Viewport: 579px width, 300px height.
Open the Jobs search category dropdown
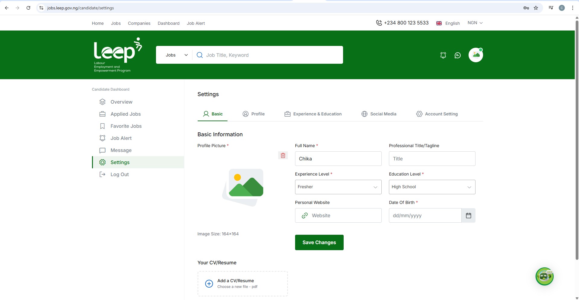click(x=177, y=55)
